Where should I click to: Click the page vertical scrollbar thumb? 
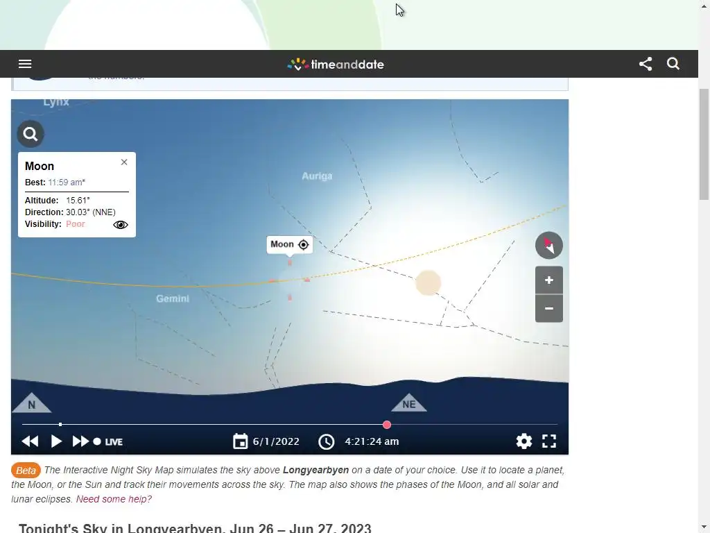704,144
